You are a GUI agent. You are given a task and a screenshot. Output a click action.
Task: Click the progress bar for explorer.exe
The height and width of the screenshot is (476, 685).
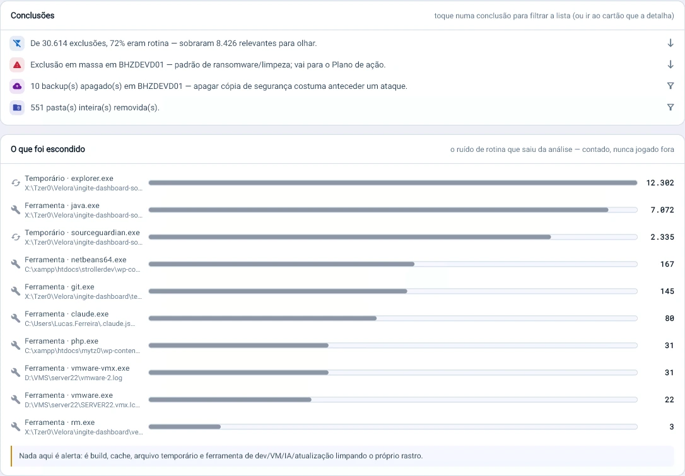(x=393, y=183)
